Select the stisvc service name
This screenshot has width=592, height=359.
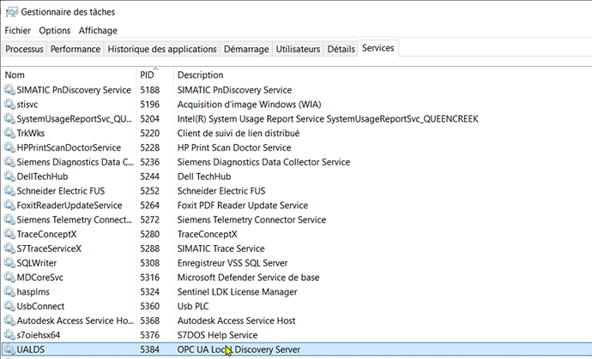pos(27,105)
